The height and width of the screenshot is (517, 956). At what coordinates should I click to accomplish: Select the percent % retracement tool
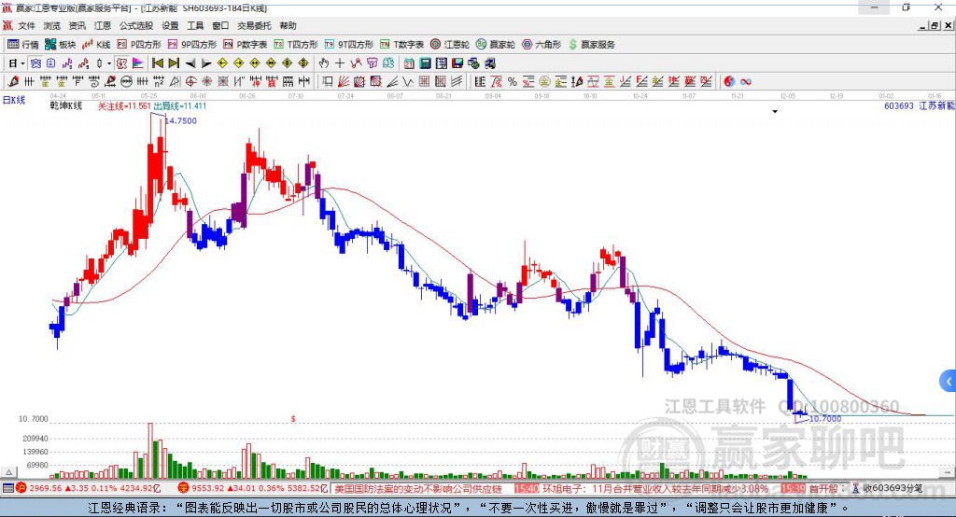tap(513, 81)
